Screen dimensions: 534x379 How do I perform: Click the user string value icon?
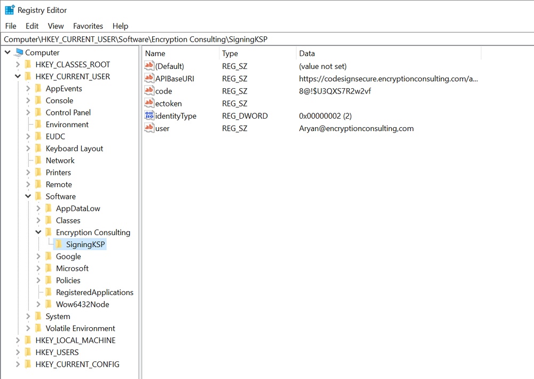tap(149, 128)
